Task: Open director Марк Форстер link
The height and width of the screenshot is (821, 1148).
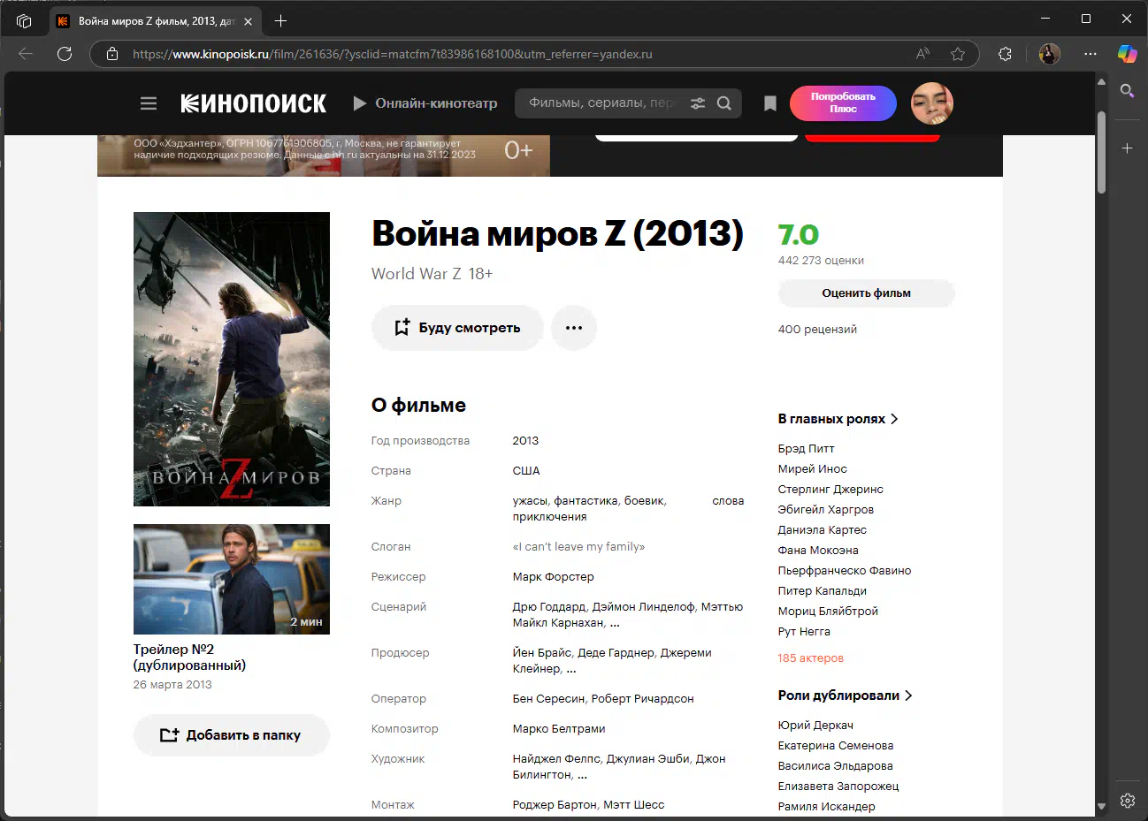Action: tap(554, 577)
